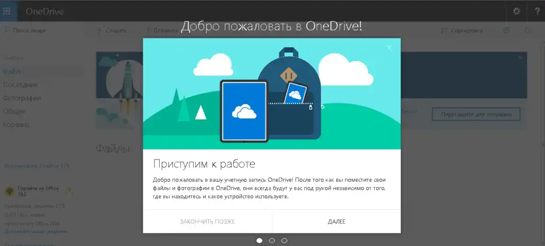Click ДАЛЕЕ to continue the tour

(336, 222)
